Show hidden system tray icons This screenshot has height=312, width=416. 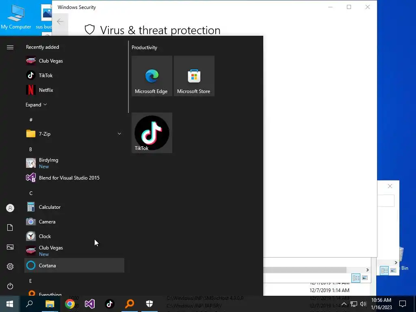(344, 304)
